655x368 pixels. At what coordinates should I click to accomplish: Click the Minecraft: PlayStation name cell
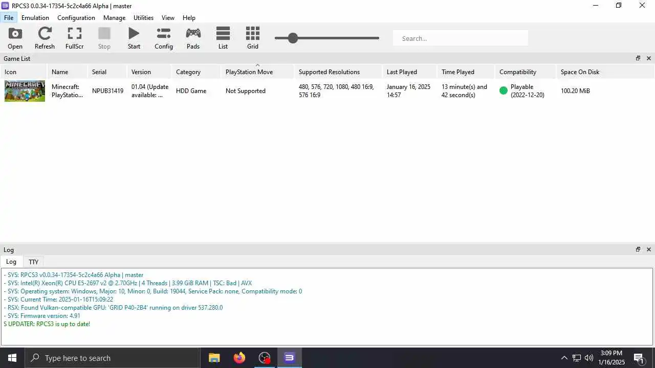67,91
